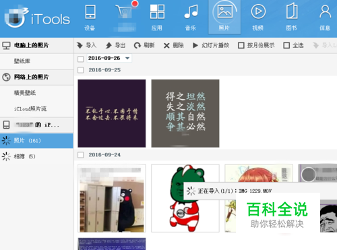Viewport: 337px width, 250px height.
Task: Expand the 2016-09-26 date dropdown arrow
Action: [x=127, y=59]
